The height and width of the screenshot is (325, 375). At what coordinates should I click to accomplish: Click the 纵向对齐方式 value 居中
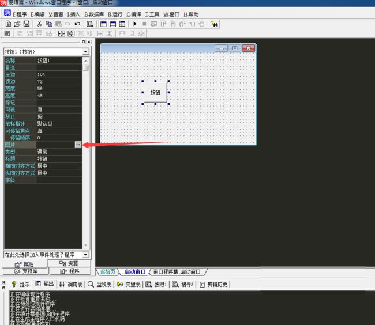[x=59, y=173]
